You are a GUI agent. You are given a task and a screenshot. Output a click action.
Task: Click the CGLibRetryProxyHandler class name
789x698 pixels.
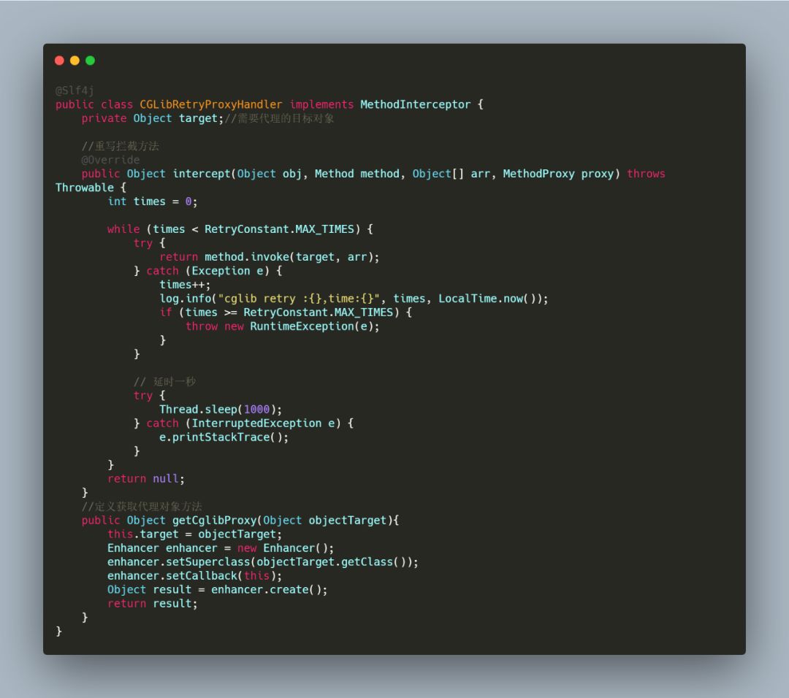click(211, 104)
